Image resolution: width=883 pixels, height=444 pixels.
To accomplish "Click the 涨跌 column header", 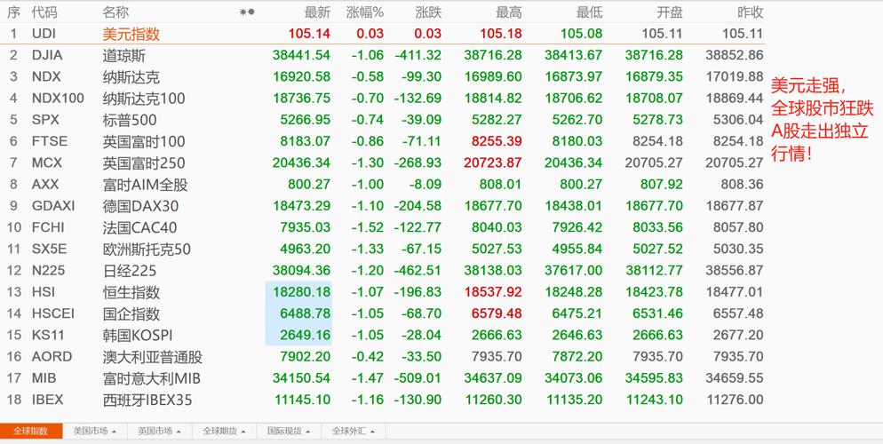I will 427,12.
